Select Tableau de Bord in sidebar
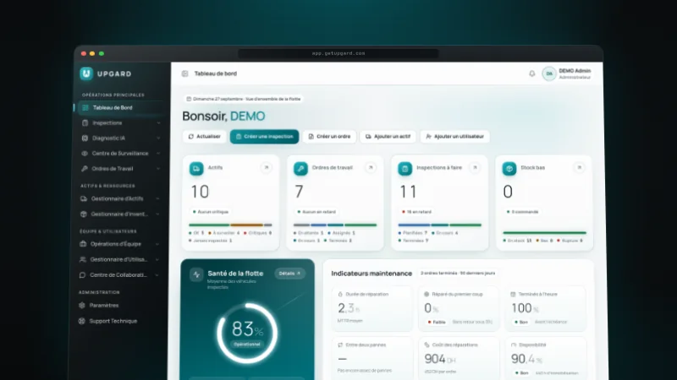Viewport: 677px width, 380px height. click(x=119, y=108)
